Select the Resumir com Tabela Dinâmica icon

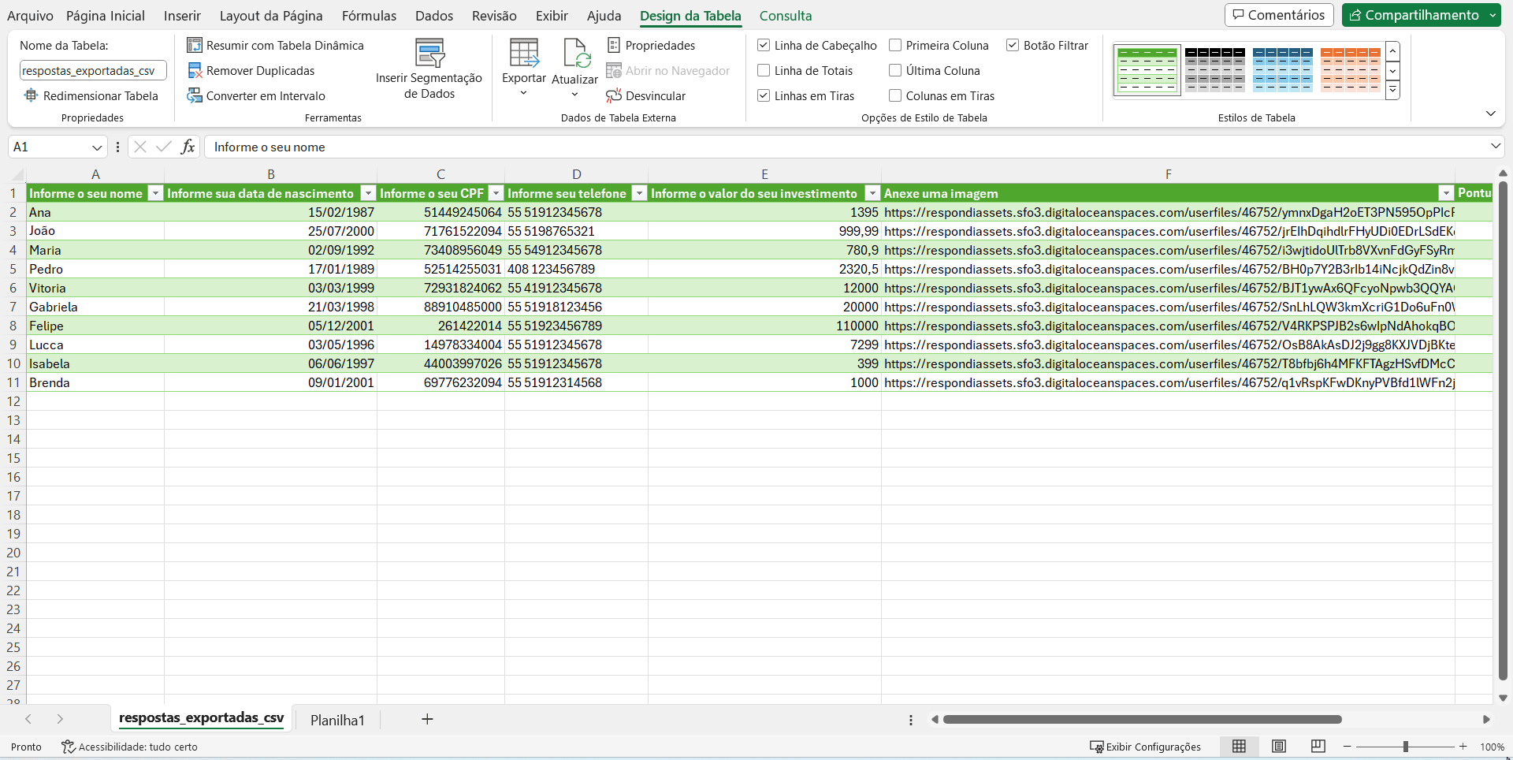(x=194, y=45)
